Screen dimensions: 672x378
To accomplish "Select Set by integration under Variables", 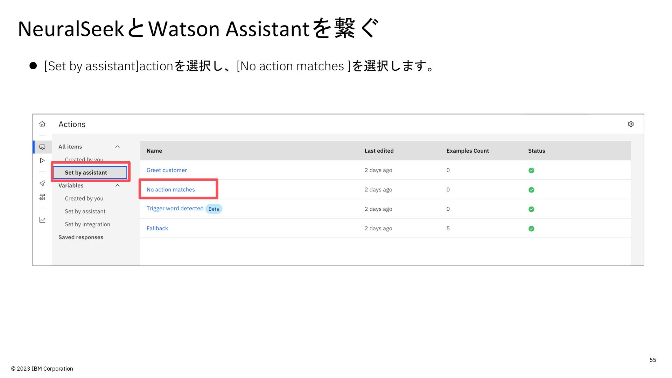I will coord(87,224).
